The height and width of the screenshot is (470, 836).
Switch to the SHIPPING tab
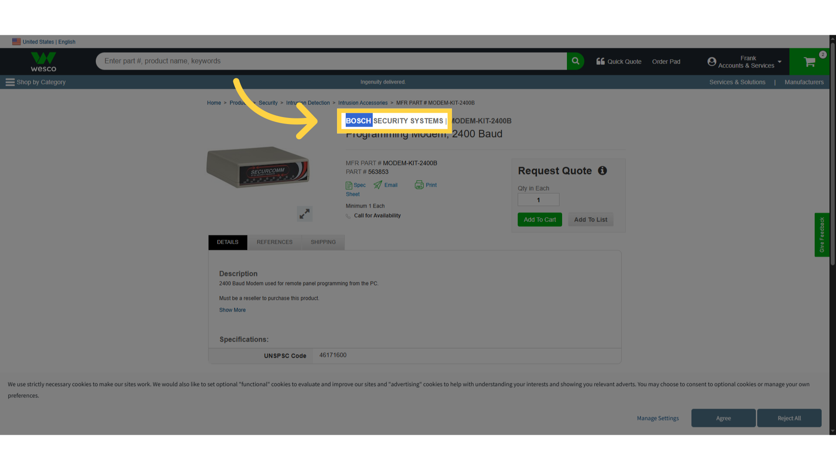tap(323, 242)
